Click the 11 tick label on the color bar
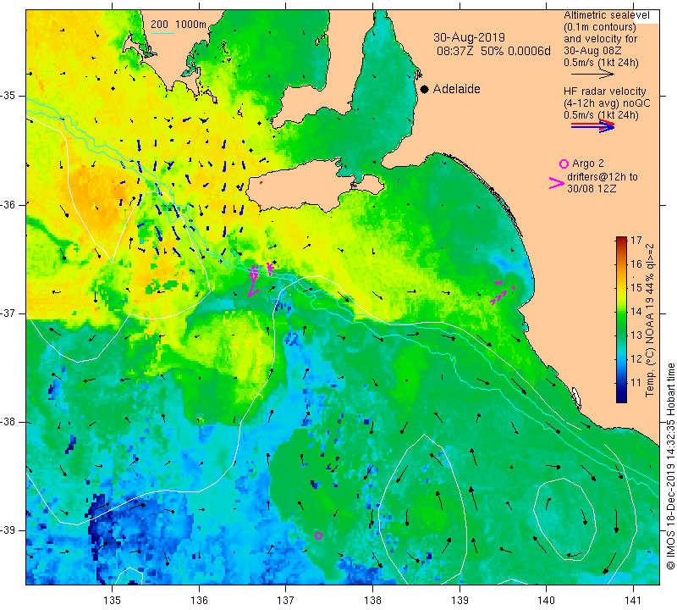 636,383
